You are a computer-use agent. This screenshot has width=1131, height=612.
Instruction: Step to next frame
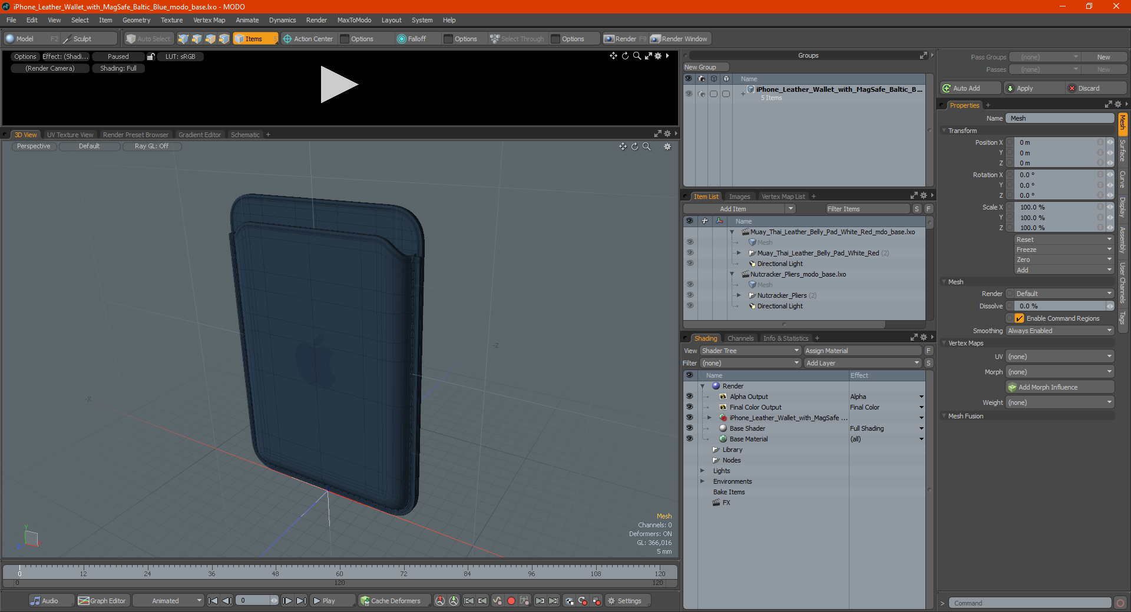(x=287, y=601)
